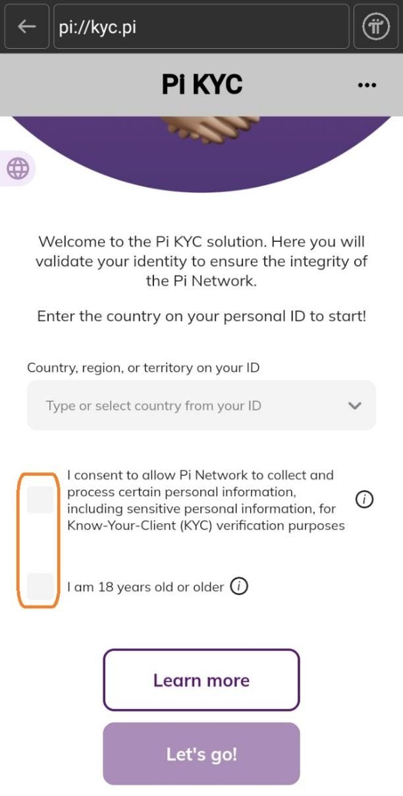This screenshot has width=403, height=796.
Task: Click the "Learn more" button
Action: (201, 679)
